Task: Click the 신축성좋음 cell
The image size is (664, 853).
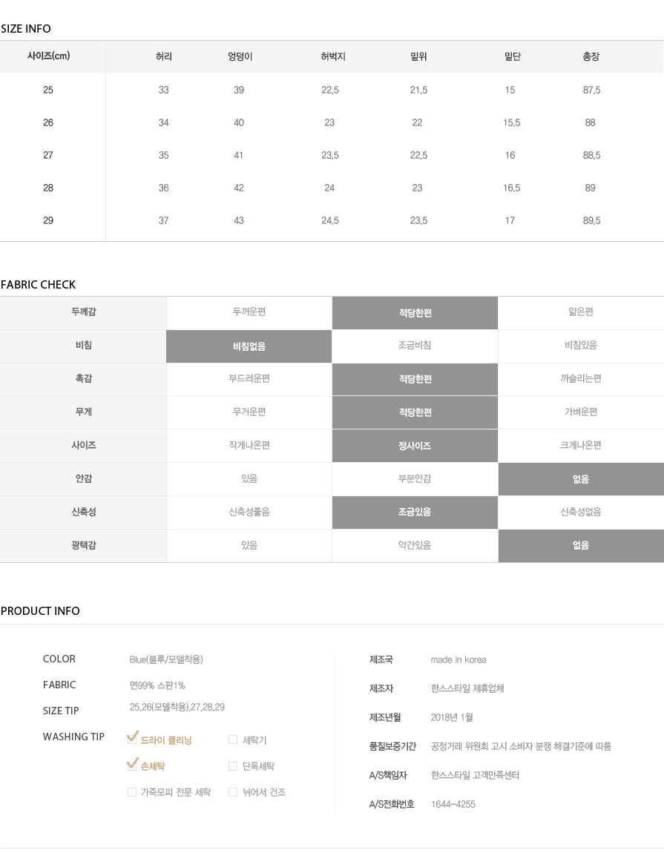Action: 249,512
